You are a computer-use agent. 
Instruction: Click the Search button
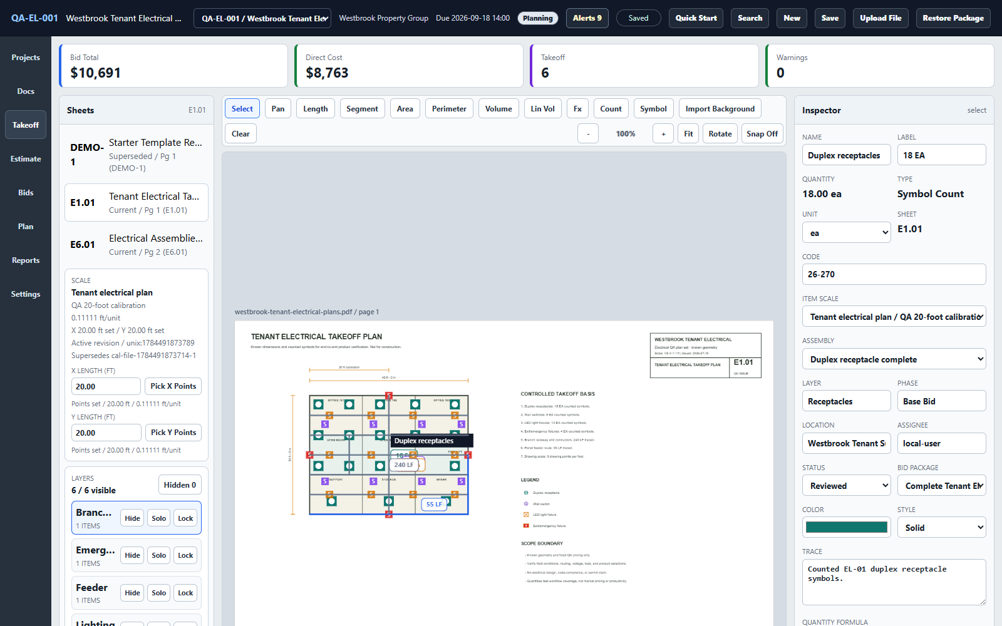pos(750,18)
